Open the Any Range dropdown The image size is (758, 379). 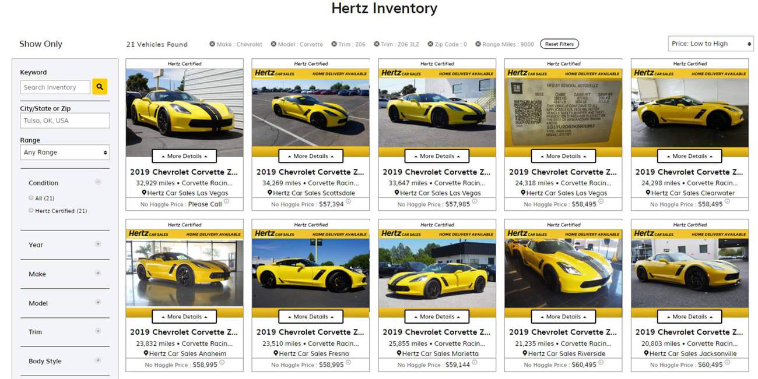pyautogui.click(x=65, y=153)
